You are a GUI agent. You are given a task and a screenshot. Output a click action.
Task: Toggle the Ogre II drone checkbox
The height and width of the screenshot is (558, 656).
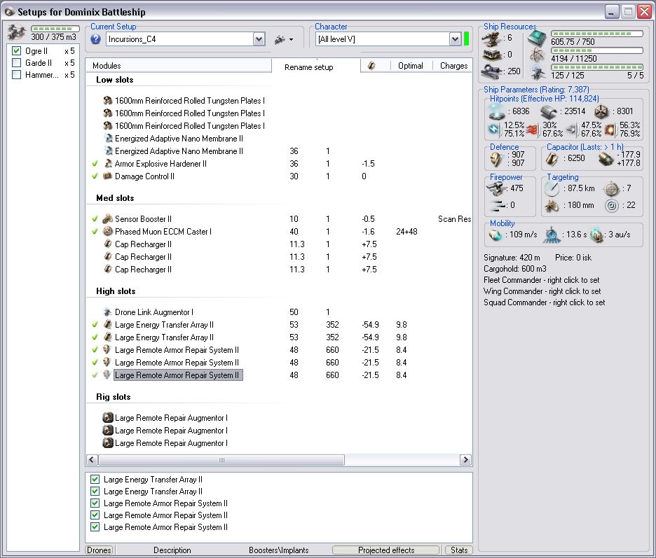(16, 51)
